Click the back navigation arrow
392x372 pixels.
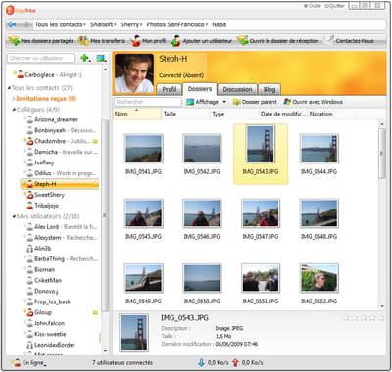tap(12, 24)
